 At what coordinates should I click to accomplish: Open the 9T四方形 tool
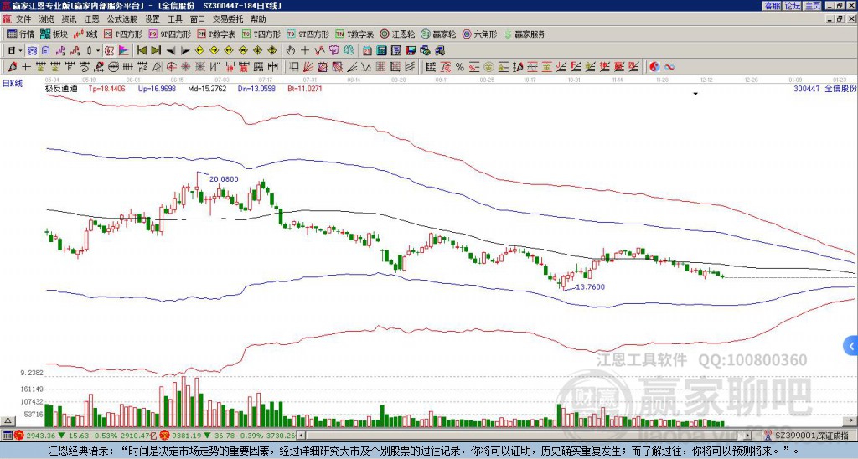click(x=308, y=34)
